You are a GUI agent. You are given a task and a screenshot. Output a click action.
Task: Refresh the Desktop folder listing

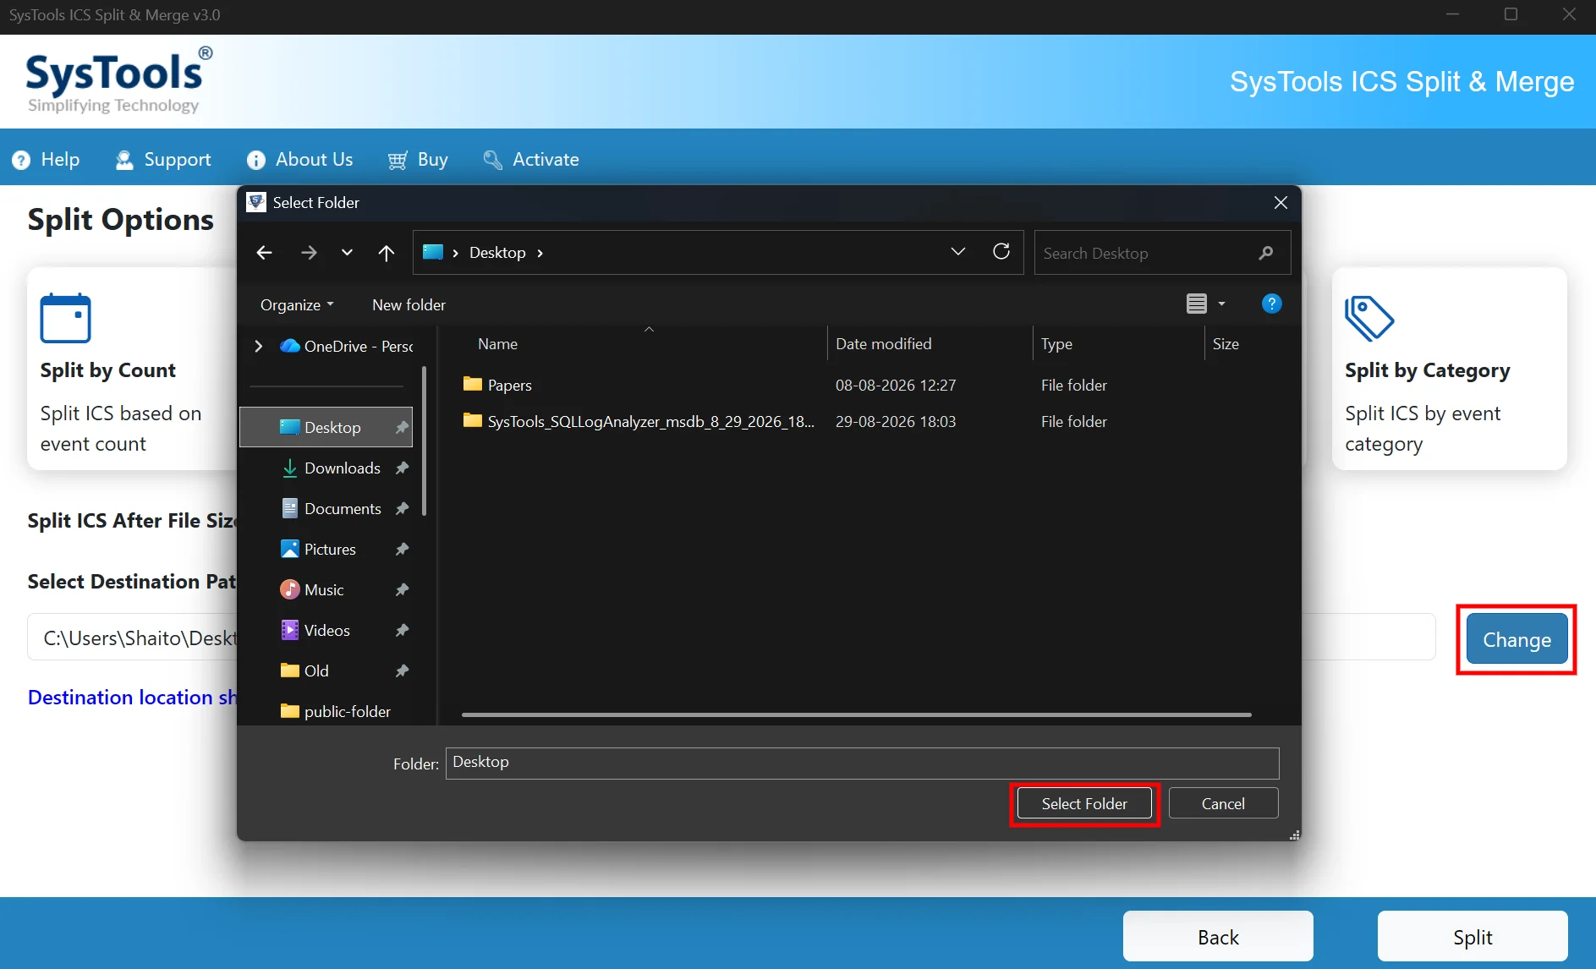point(1001,252)
